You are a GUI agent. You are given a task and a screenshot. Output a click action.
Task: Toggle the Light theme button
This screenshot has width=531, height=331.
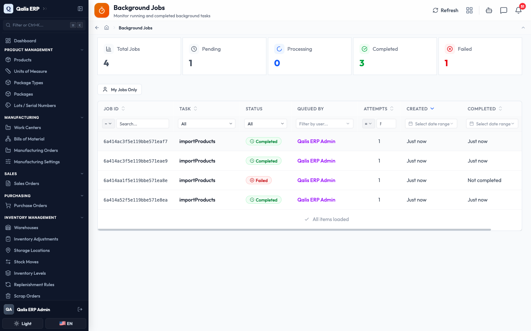click(x=23, y=324)
